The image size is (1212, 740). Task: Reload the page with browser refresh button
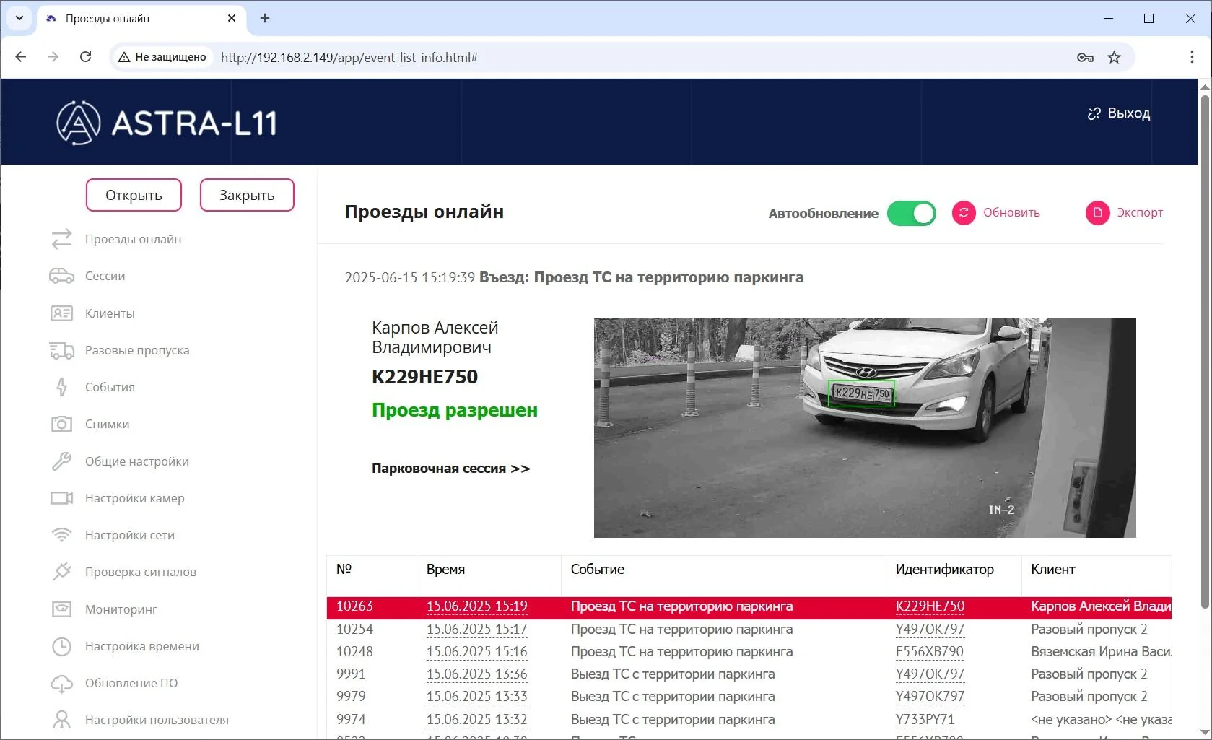click(x=85, y=57)
